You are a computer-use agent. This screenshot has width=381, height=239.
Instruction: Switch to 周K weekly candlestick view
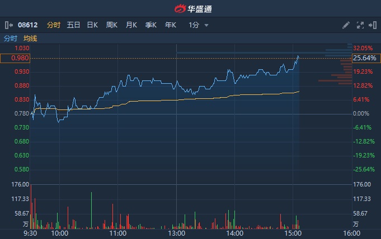[112, 25]
